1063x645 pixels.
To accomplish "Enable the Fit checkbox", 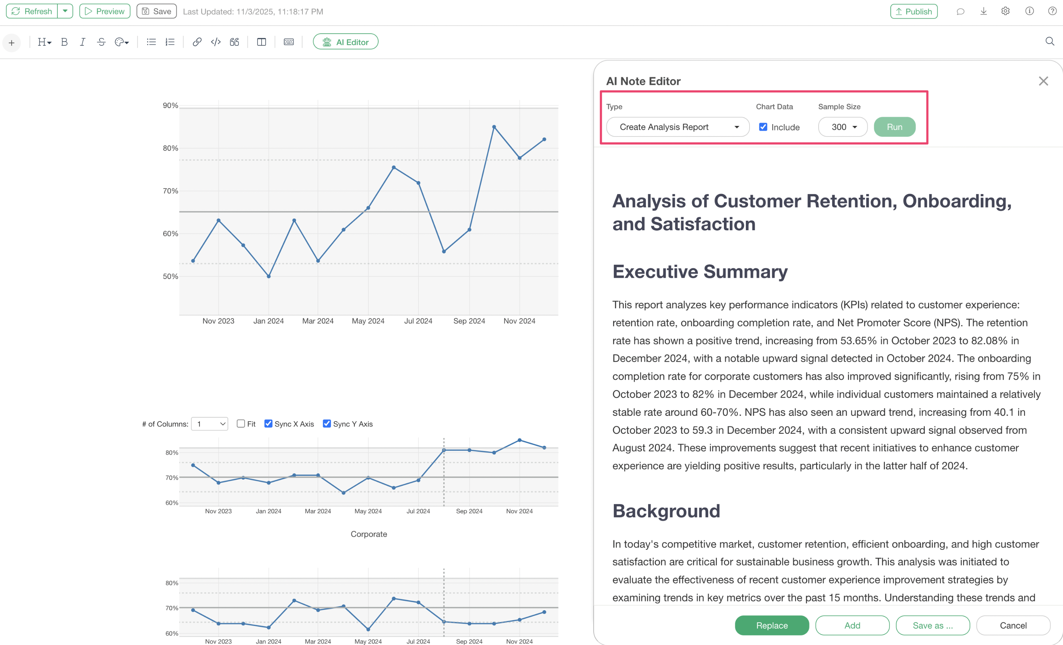I will (241, 424).
